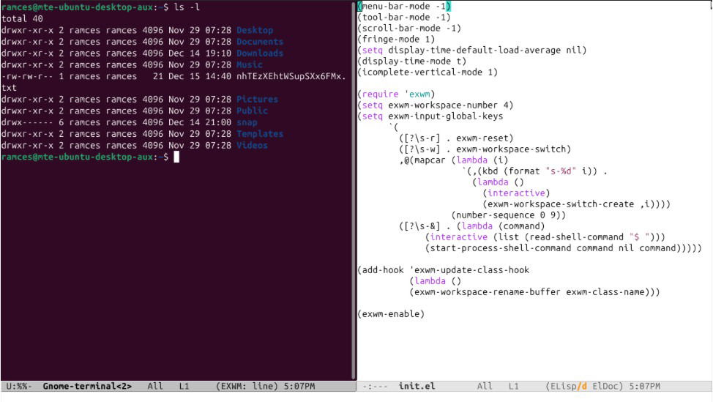The width and height of the screenshot is (713, 402).
Task: Click the Videos directory name in terminal
Action: (x=252, y=145)
